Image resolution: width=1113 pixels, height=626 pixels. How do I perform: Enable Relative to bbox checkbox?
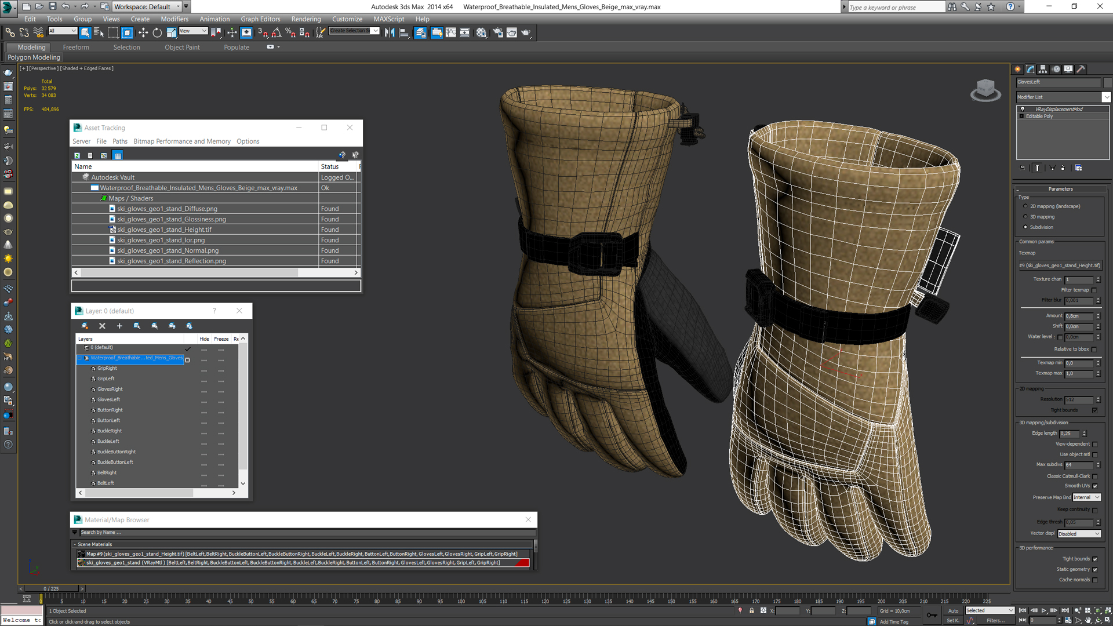point(1094,350)
